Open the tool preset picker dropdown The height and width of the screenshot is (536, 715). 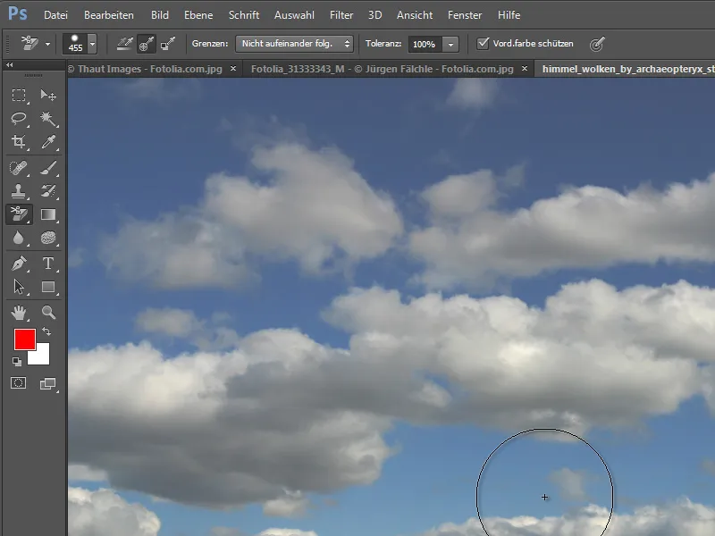pyautogui.click(x=47, y=44)
